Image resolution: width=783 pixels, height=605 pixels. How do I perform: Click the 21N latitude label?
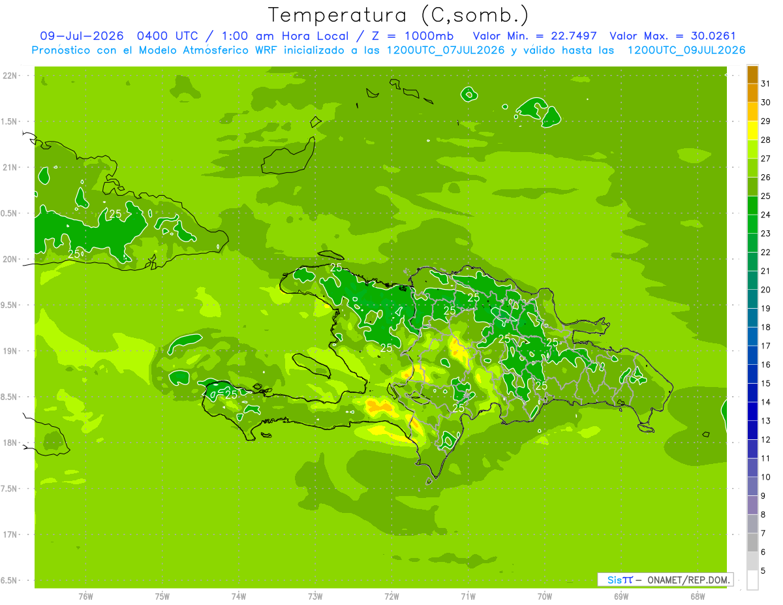click(10, 167)
